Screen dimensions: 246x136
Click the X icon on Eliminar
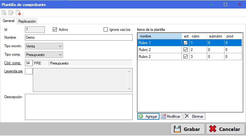[187, 116]
